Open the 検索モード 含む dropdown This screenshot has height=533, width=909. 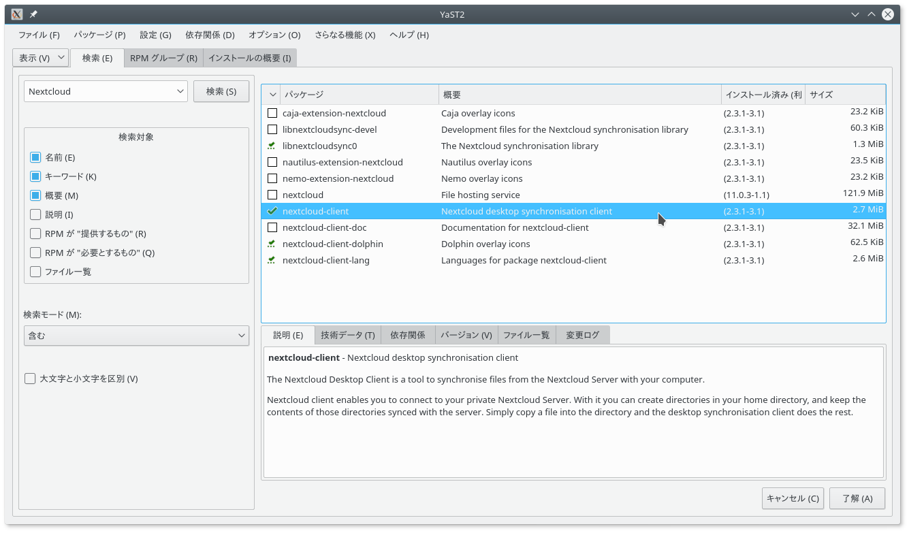coord(136,336)
